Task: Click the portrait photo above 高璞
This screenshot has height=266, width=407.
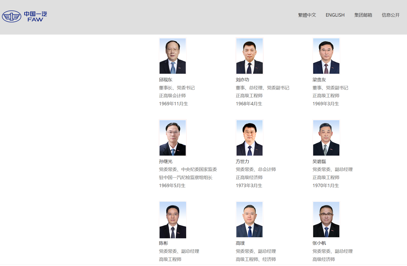Action: (x=249, y=220)
